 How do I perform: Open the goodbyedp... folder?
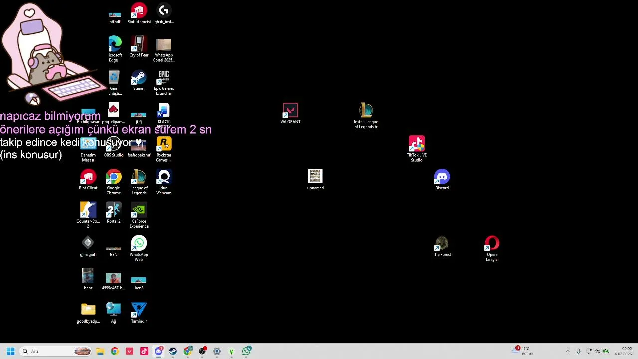click(88, 313)
